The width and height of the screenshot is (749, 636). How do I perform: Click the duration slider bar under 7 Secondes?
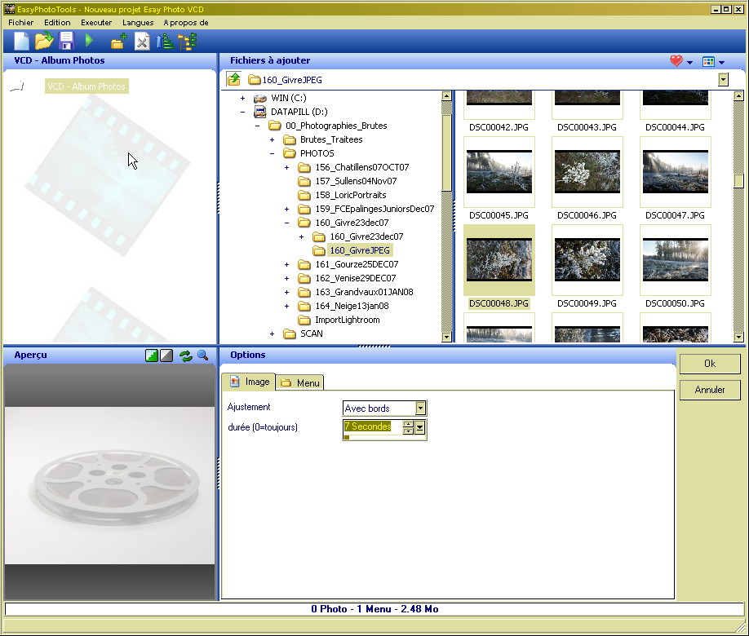pyautogui.click(x=375, y=437)
